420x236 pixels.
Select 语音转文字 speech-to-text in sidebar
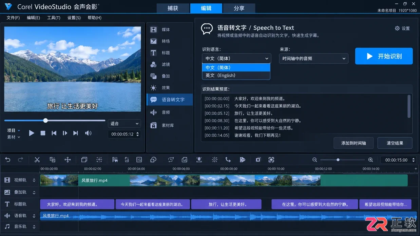coord(170,100)
